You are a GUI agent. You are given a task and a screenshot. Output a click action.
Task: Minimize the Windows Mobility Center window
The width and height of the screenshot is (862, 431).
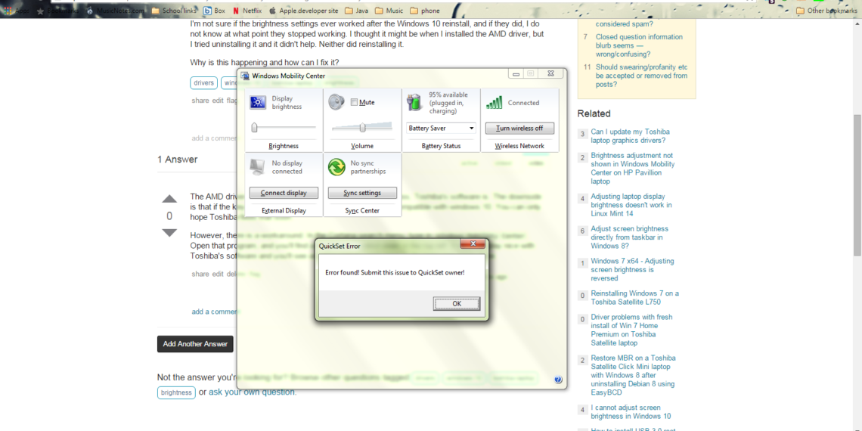[x=516, y=73]
